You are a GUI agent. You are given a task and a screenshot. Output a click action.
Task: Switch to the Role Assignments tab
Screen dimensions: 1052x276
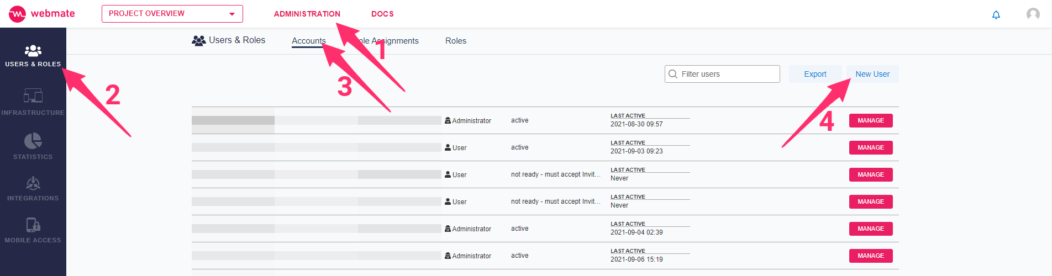tap(387, 41)
